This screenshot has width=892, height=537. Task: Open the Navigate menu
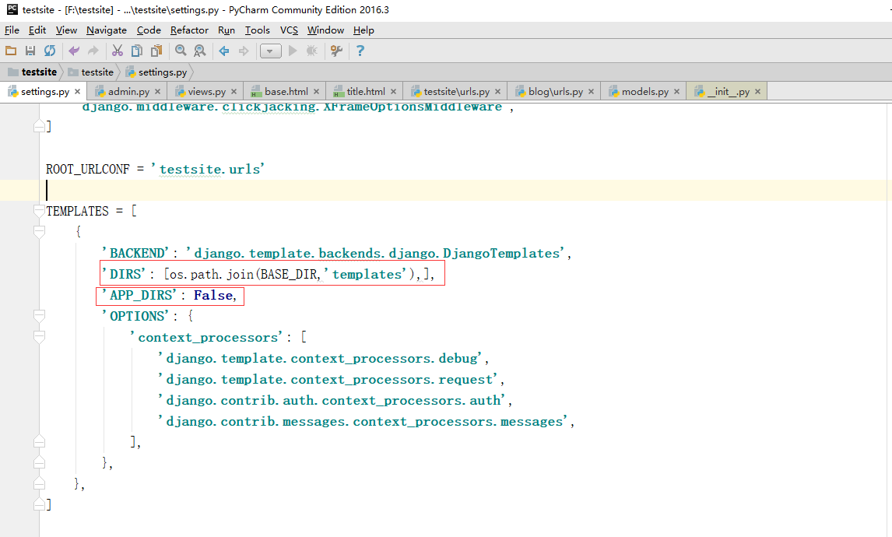coord(107,30)
